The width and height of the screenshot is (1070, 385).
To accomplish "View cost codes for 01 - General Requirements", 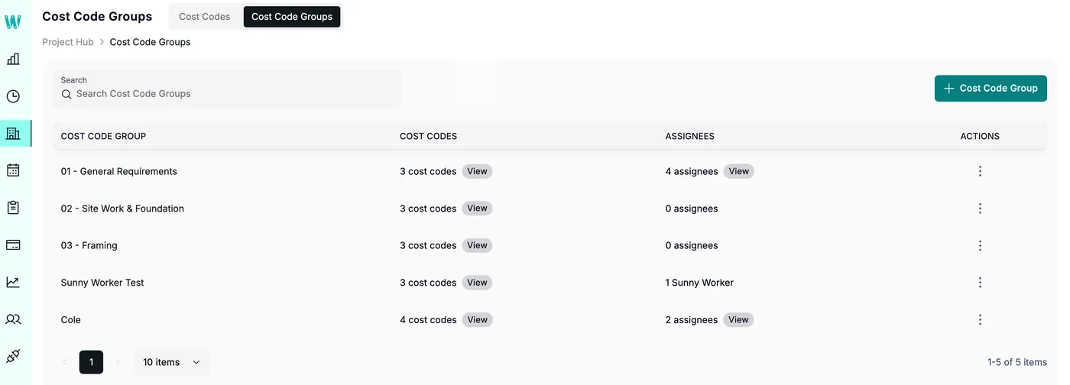I will point(477,171).
